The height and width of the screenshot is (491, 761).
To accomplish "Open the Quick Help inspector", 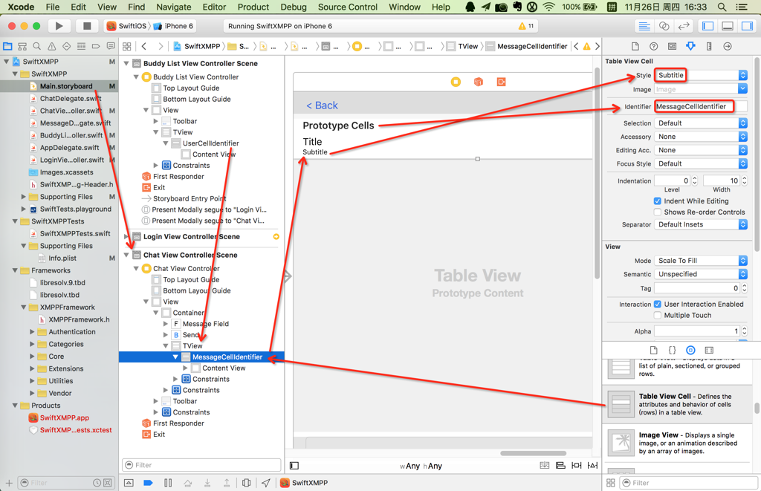I will click(x=654, y=47).
